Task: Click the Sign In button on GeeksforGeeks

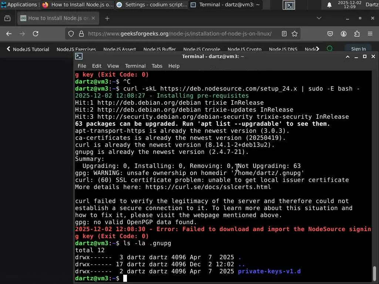Action: [x=358, y=49]
